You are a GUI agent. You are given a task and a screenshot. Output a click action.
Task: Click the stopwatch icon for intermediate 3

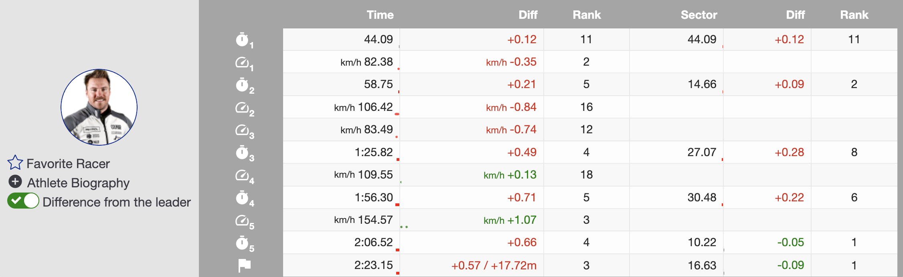[x=242, y=153]
